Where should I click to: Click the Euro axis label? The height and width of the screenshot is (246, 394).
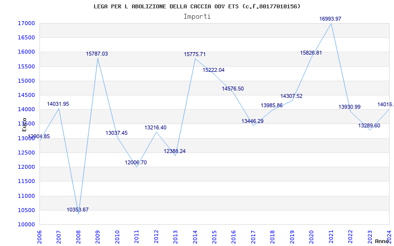tap(24, 125)
